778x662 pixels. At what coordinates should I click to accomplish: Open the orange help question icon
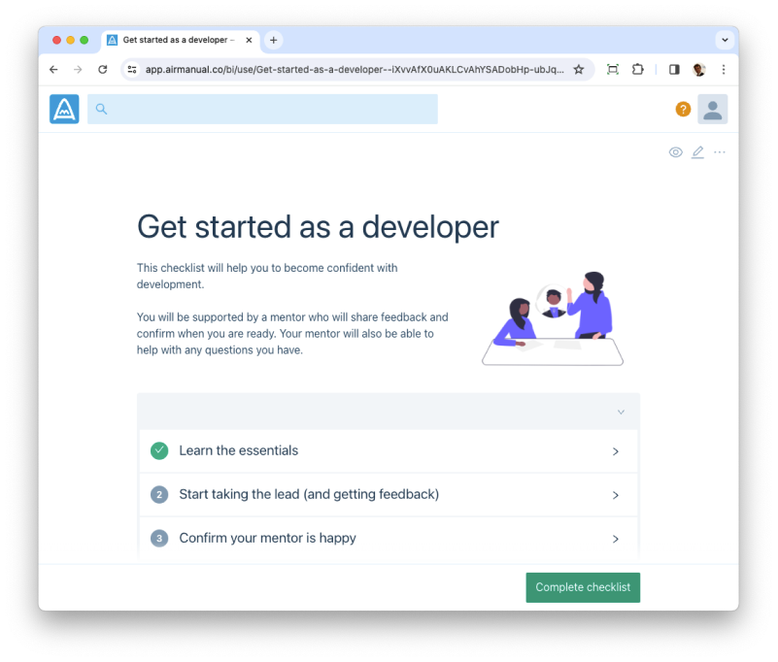683,109
